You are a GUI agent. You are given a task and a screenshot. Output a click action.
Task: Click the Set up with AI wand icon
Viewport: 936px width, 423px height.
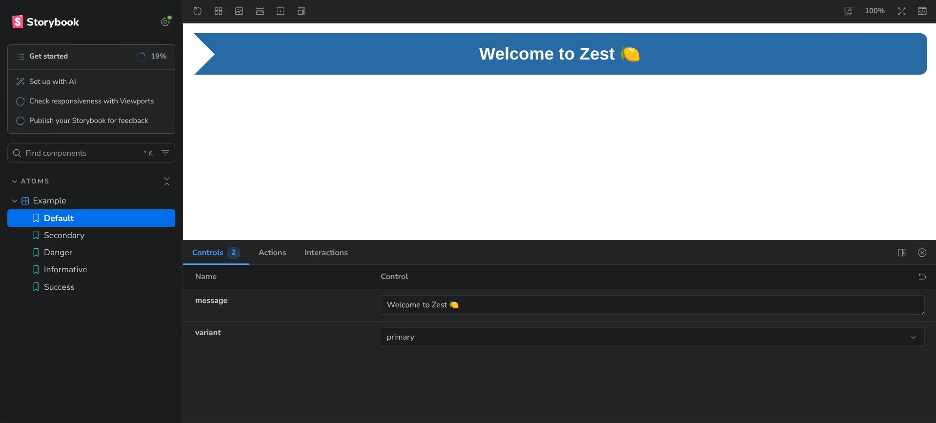(20, 81)
